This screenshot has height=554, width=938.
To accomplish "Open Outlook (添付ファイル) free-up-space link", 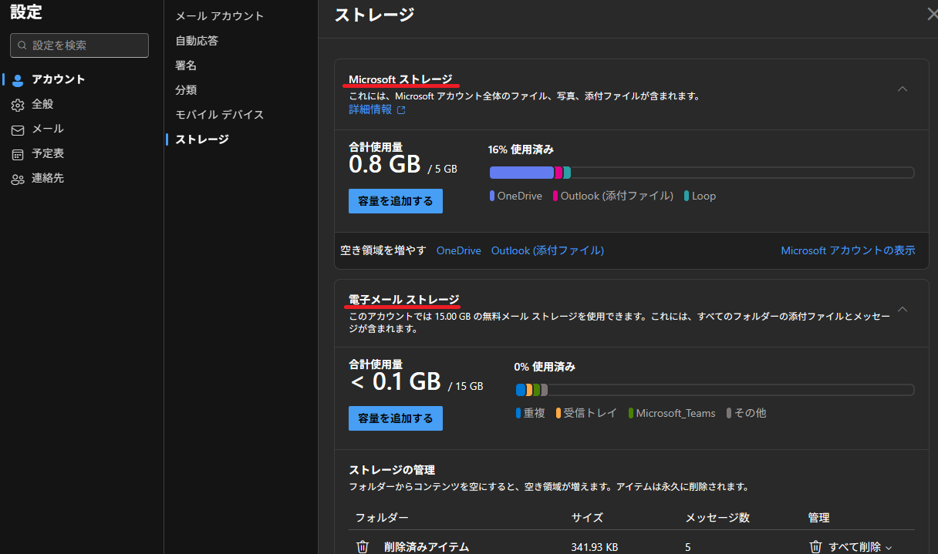I will pyautogui.click(x=548, y=250).
